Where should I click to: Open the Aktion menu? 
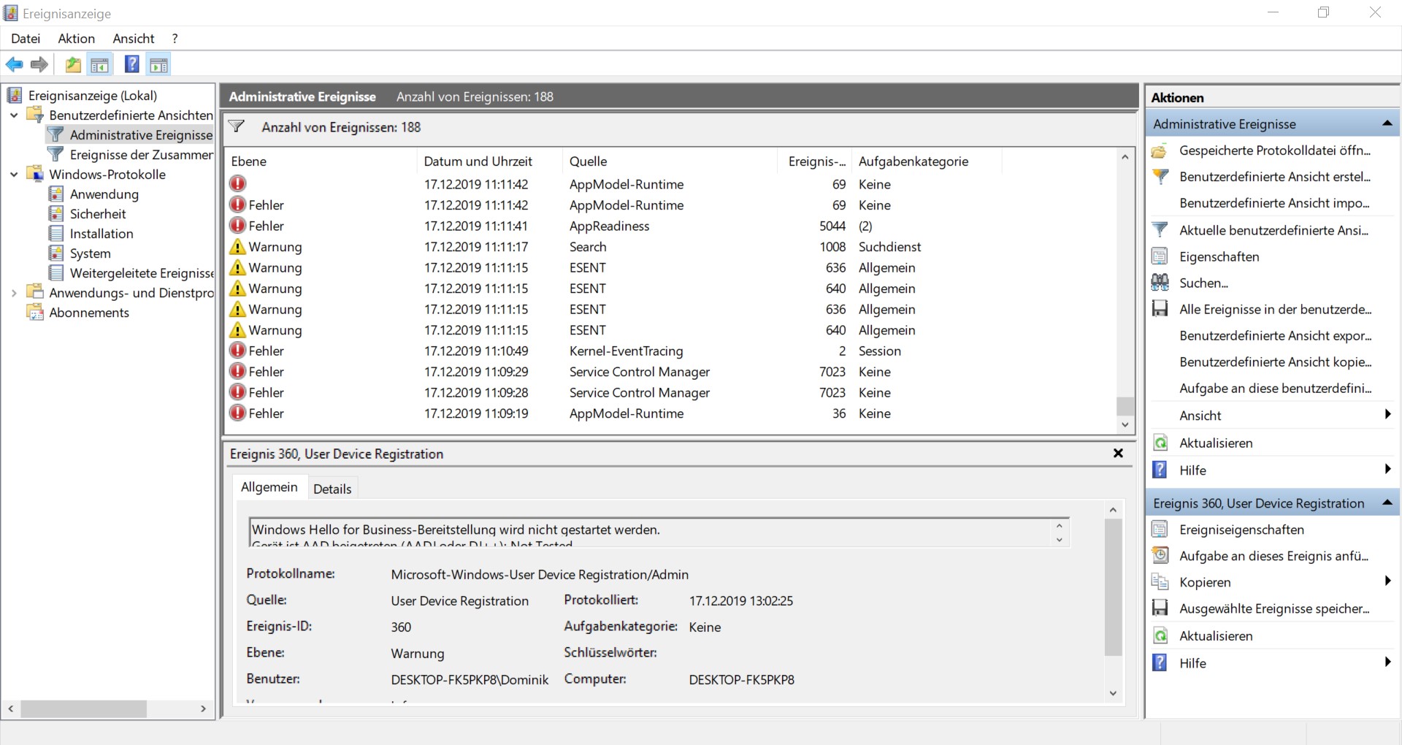tap(77, 39)
